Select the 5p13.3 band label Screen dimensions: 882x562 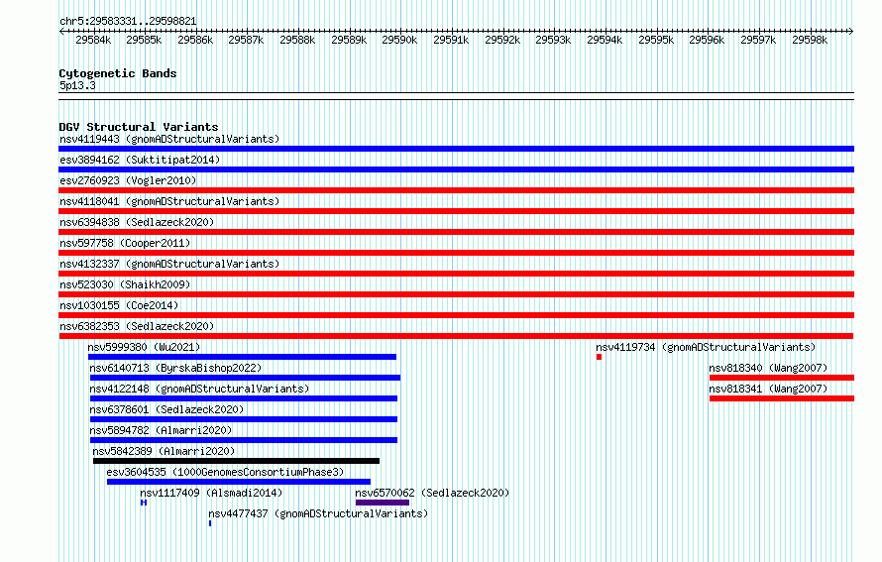pyautogui.click(x=77, y=85)
